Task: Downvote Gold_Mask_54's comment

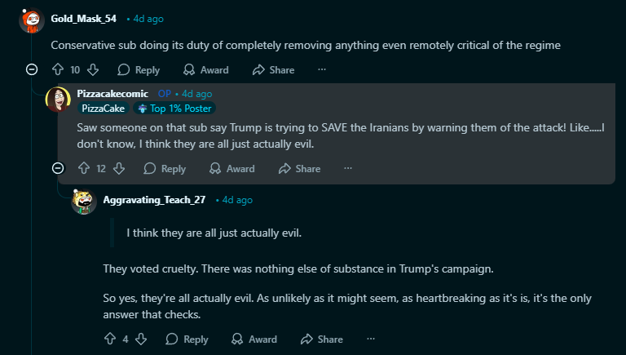Action: tap(93, 69)
